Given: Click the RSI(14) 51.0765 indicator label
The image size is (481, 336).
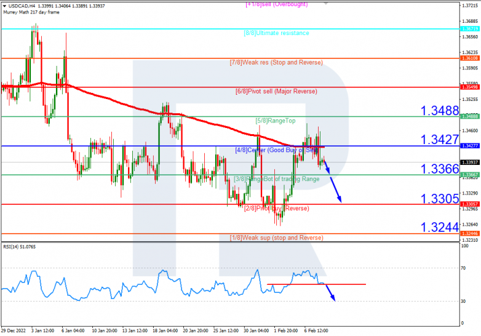Looking at the screenshot, I should tap(19, 247).
